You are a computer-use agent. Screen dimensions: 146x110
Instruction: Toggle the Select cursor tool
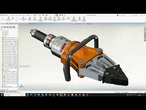(57, 15)
